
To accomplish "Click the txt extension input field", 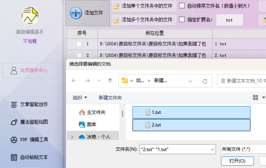I will [230, 20].
